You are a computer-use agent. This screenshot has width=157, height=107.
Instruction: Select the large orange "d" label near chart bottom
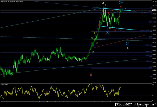click(91, 75)
